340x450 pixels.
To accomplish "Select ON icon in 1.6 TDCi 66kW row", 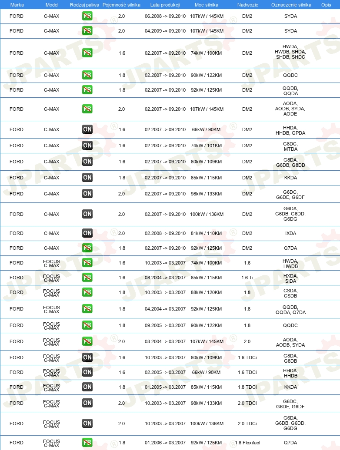I will point(87,372).
